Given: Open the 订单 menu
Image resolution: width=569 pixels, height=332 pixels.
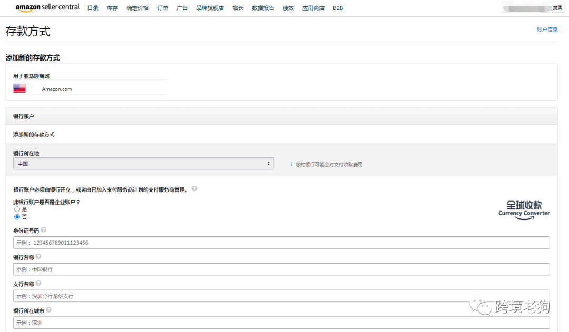Looking at the screenshot, I should [x=163, y=8].
